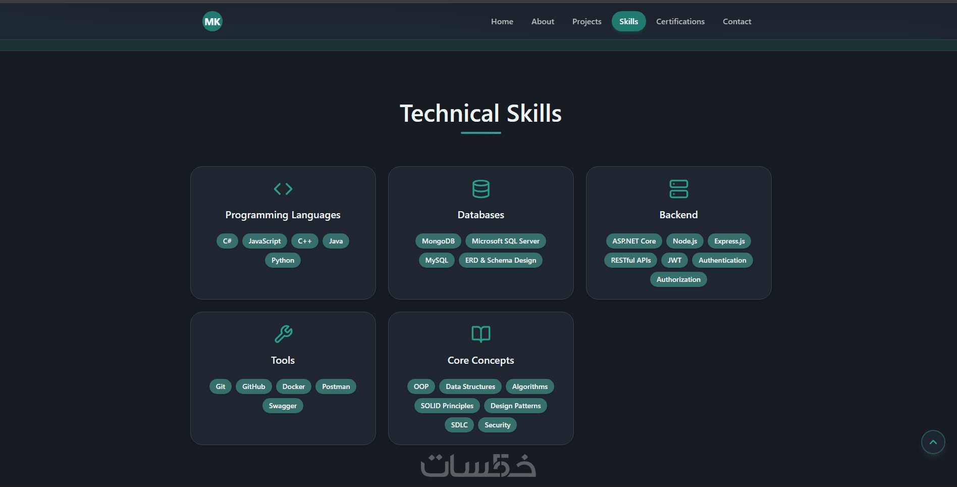Click the database cylinder icon
Image resolution: width=957 pixels, height=487 pixels.
(481, 189)
